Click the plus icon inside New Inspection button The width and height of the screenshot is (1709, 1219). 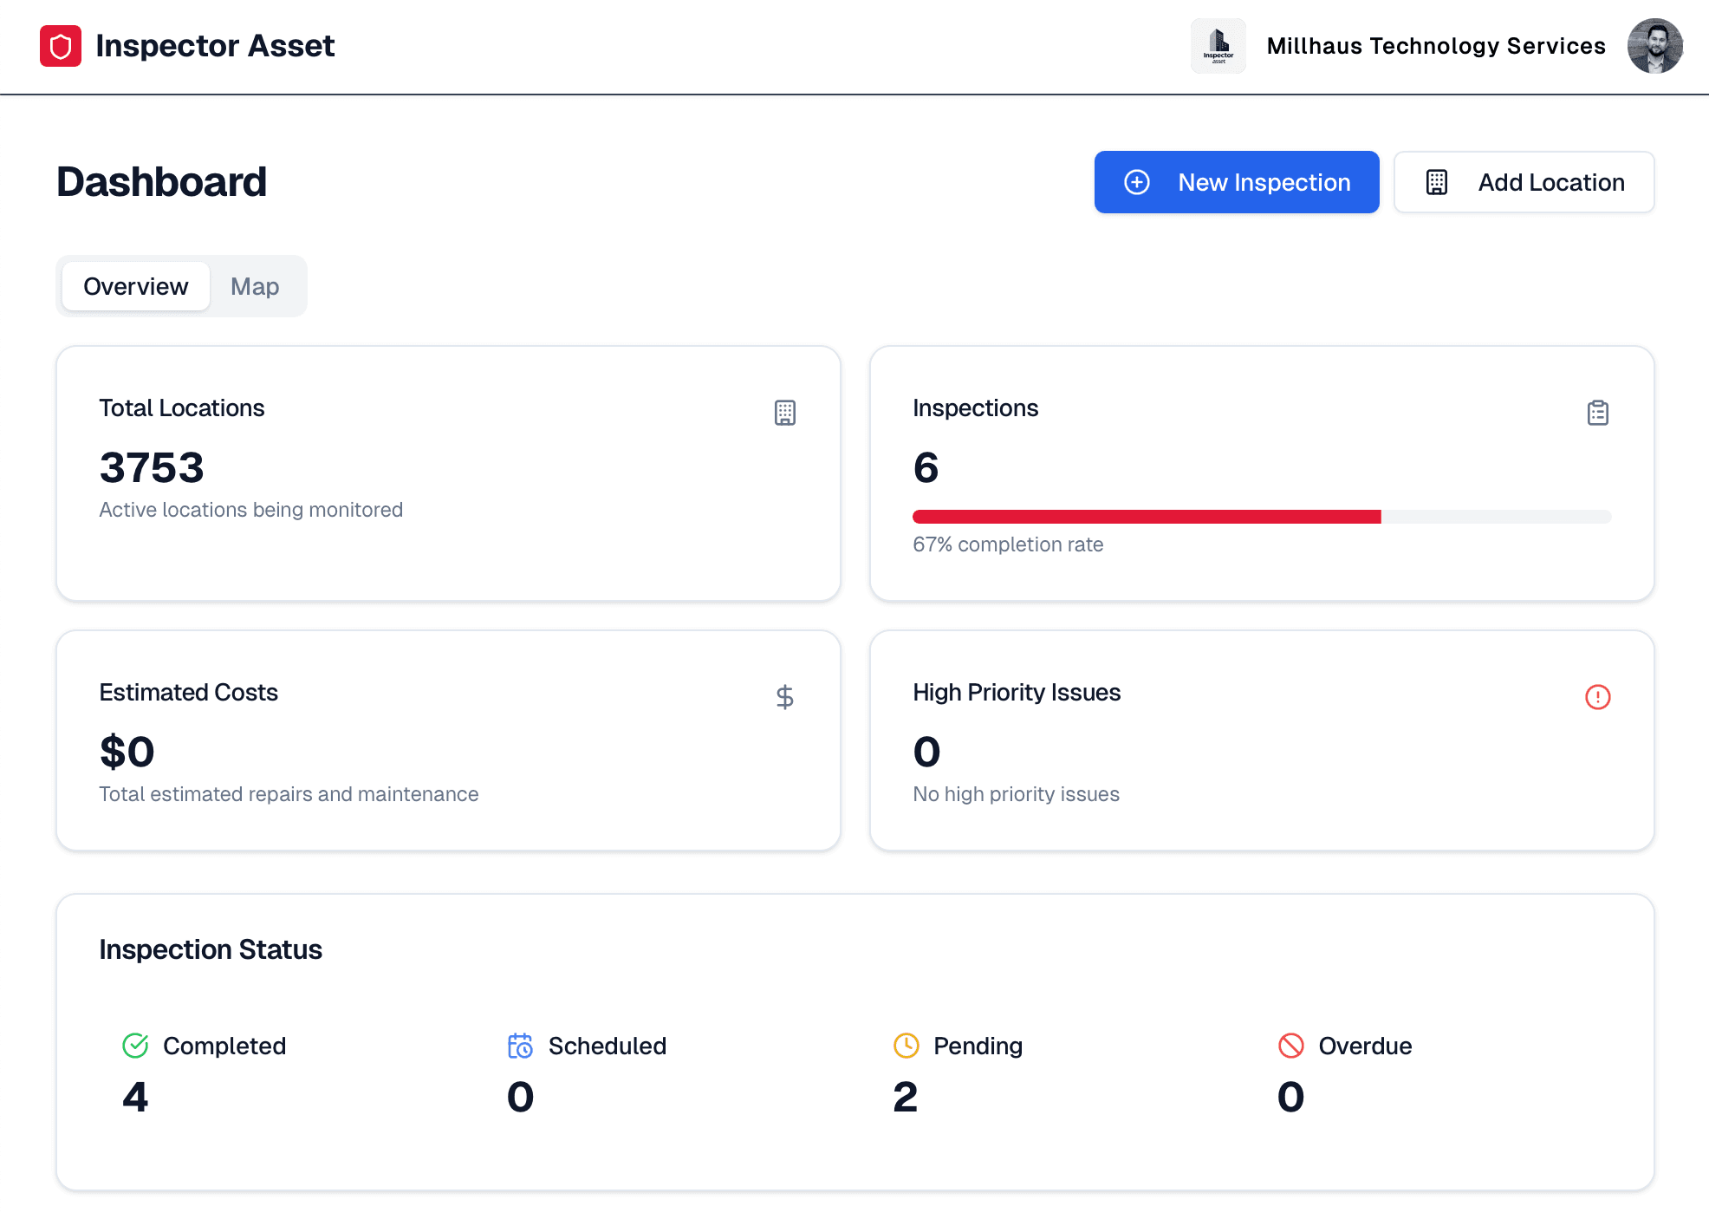point(1136,182)
